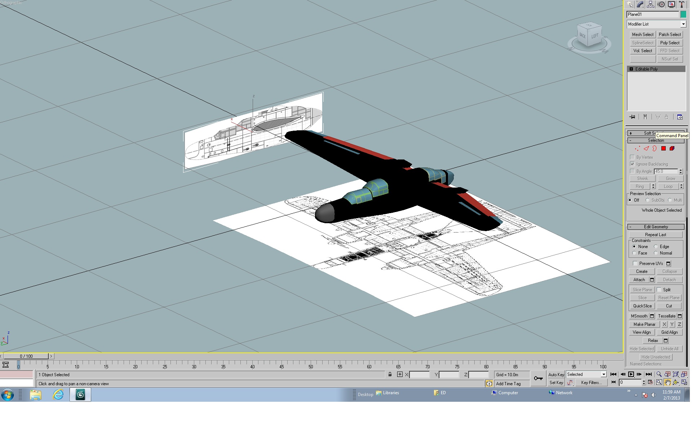This screenshot has height=432, width=692.
Task: Select Vertex sub-object level icon
Action: 638,148
